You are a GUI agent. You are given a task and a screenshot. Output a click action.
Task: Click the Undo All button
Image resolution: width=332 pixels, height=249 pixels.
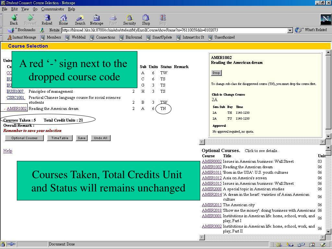(x=101, y=138)
